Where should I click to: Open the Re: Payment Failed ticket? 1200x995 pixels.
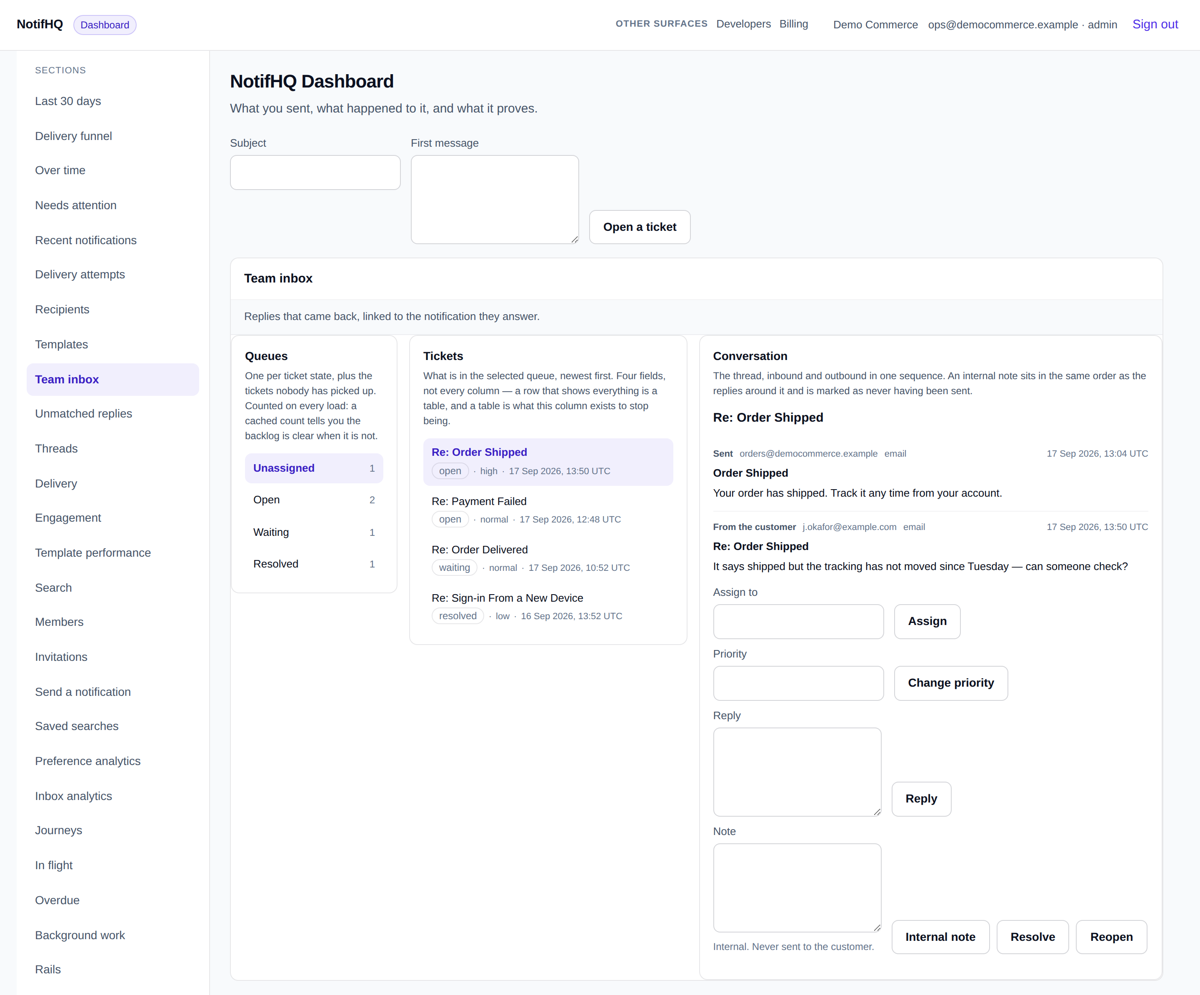[547, 510]
